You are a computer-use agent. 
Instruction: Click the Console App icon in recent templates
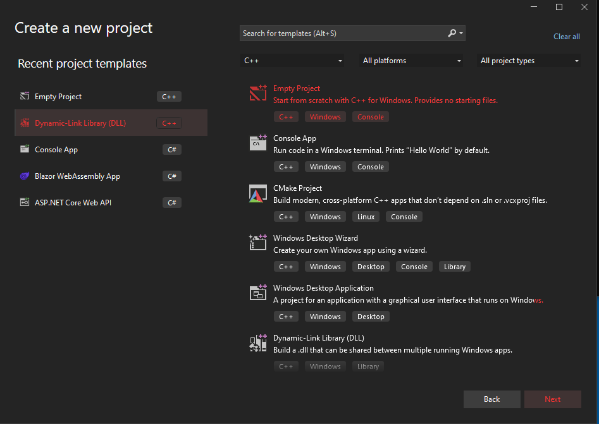point(25,149)
